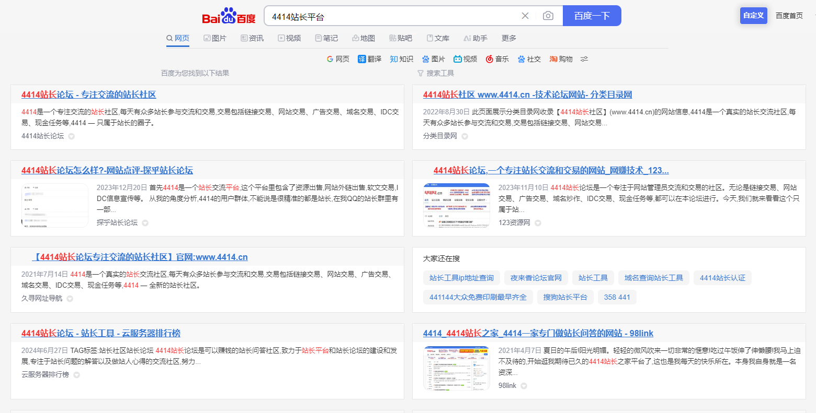Search related term 358 441
This screenshot has height=413, width=816.
coord(617,297)
